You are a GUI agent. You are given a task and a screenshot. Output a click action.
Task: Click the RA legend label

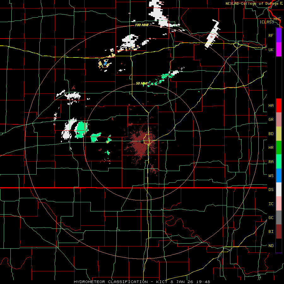(271, 162)
